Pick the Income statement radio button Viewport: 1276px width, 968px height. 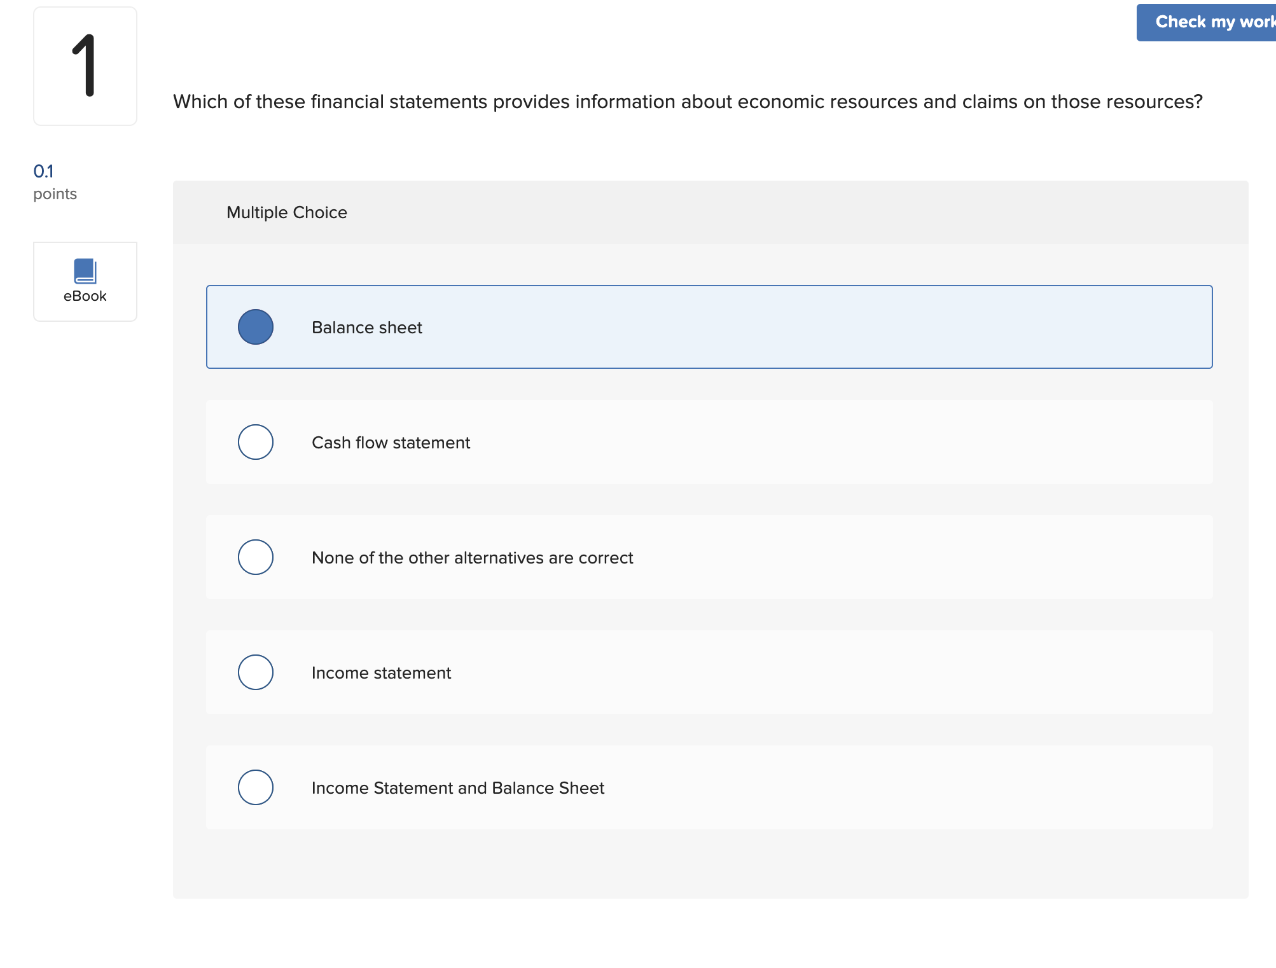coord(256,672)
